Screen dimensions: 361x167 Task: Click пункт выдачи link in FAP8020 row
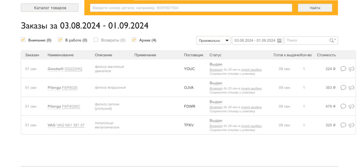click(x=251, y=88)
